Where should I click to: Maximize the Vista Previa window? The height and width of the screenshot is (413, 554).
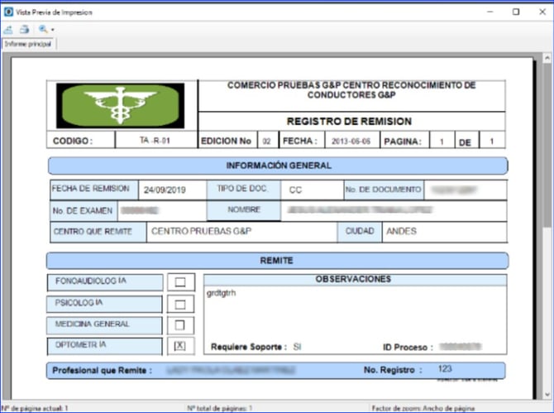click(516, 12)
